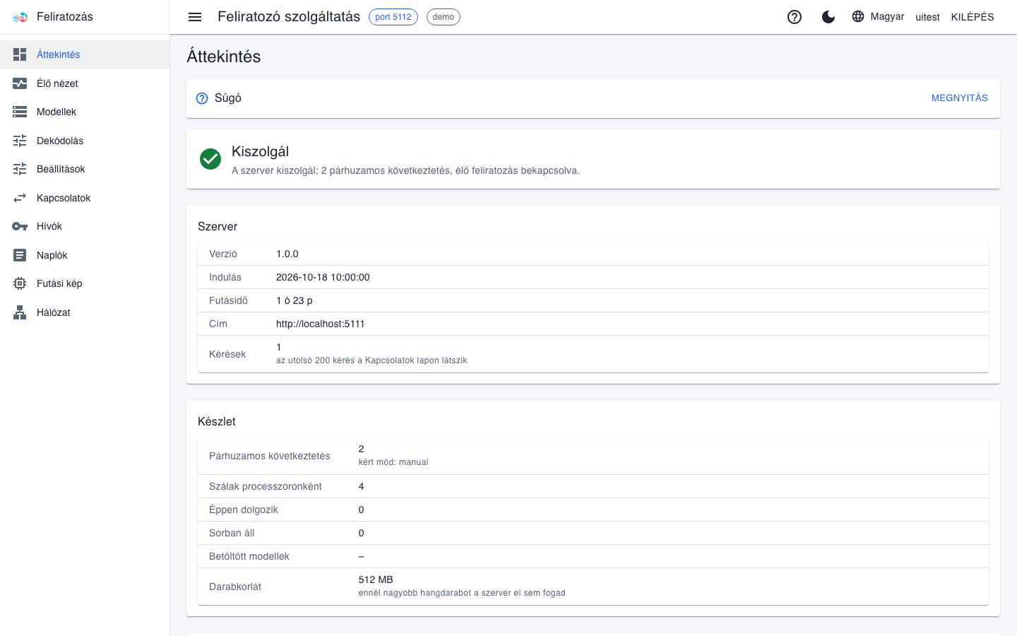
Task: Click the demo chip in header
Action: pyautogui.click(x=444, y=17)
